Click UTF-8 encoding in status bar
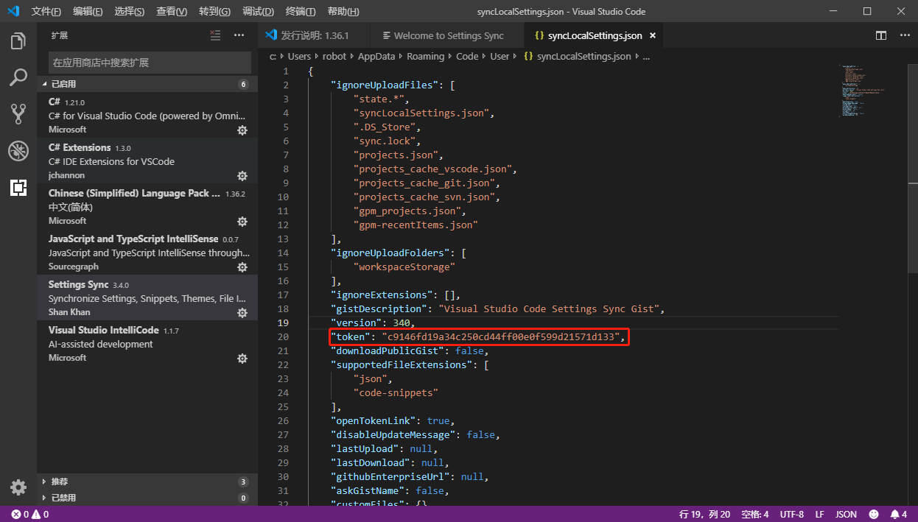 tap(791, 514)
